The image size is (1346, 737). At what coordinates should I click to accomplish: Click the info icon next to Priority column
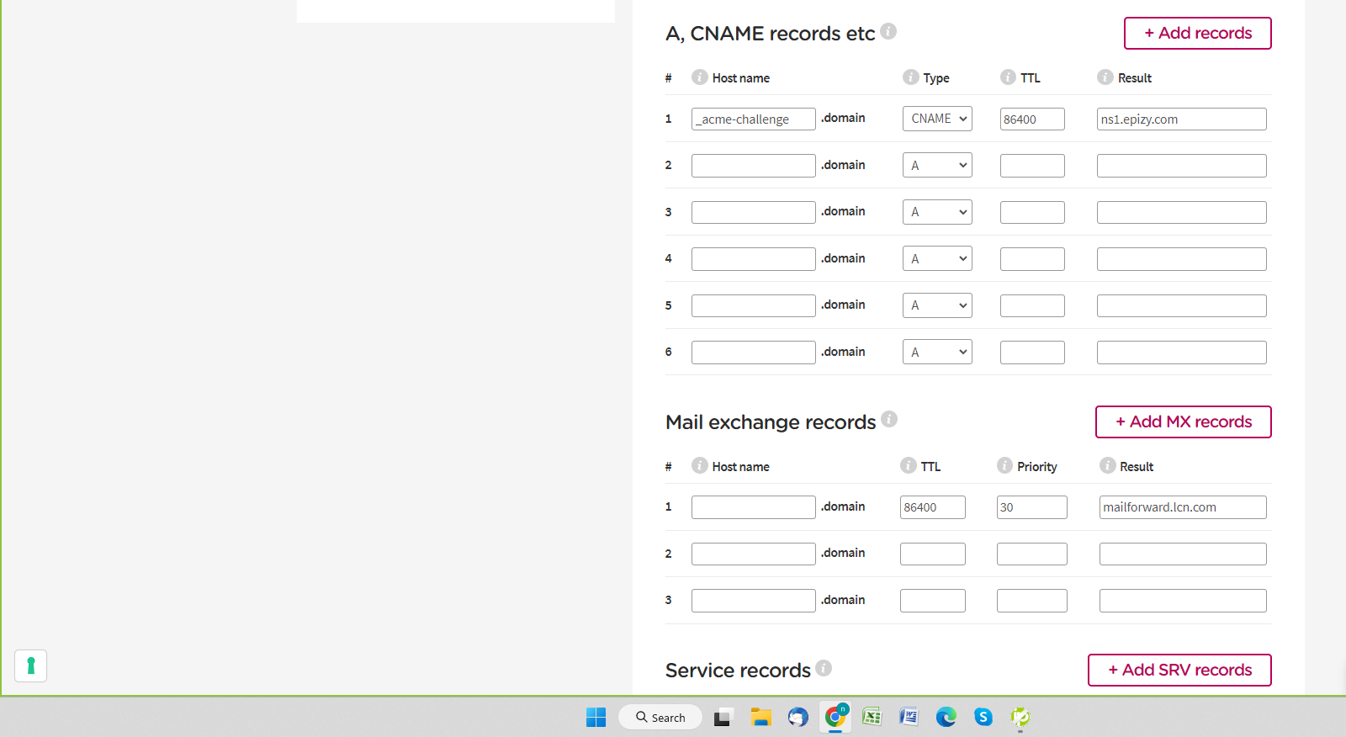(1004, 465)
